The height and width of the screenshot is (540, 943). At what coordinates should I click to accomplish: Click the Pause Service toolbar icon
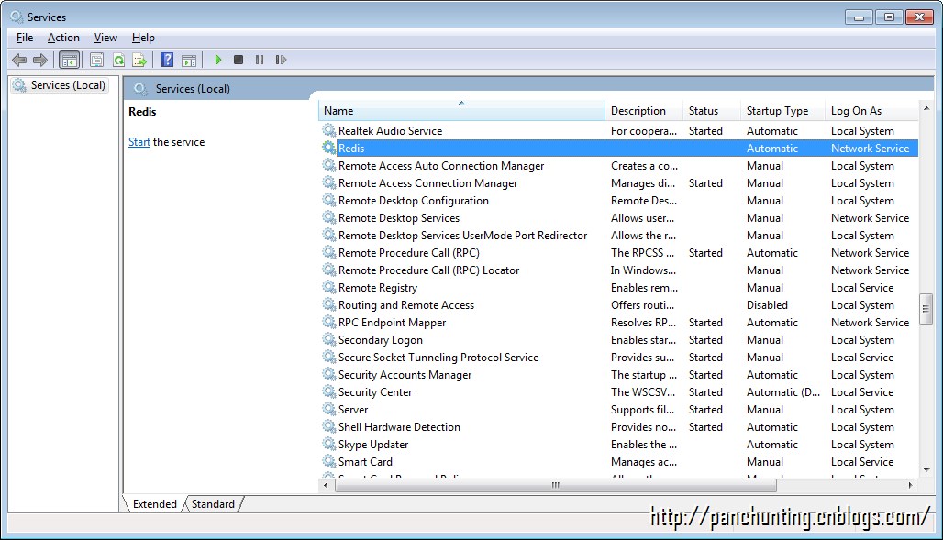coord(260,60)
